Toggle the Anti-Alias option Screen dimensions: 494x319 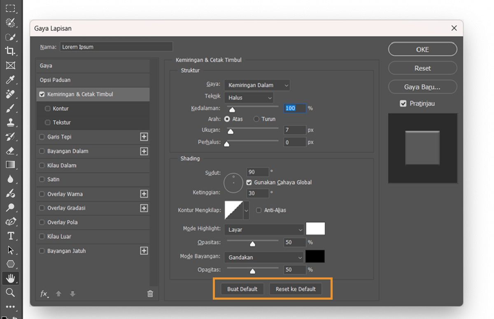point(259,210)
